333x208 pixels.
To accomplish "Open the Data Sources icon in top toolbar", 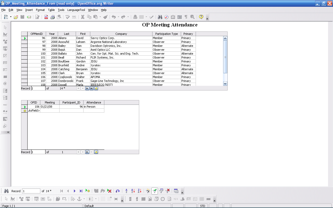I will pyautogui.click(x=180, y=17).
